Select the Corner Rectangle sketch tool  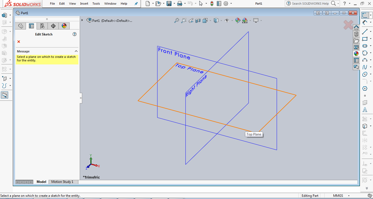click(x=365, y=39)
